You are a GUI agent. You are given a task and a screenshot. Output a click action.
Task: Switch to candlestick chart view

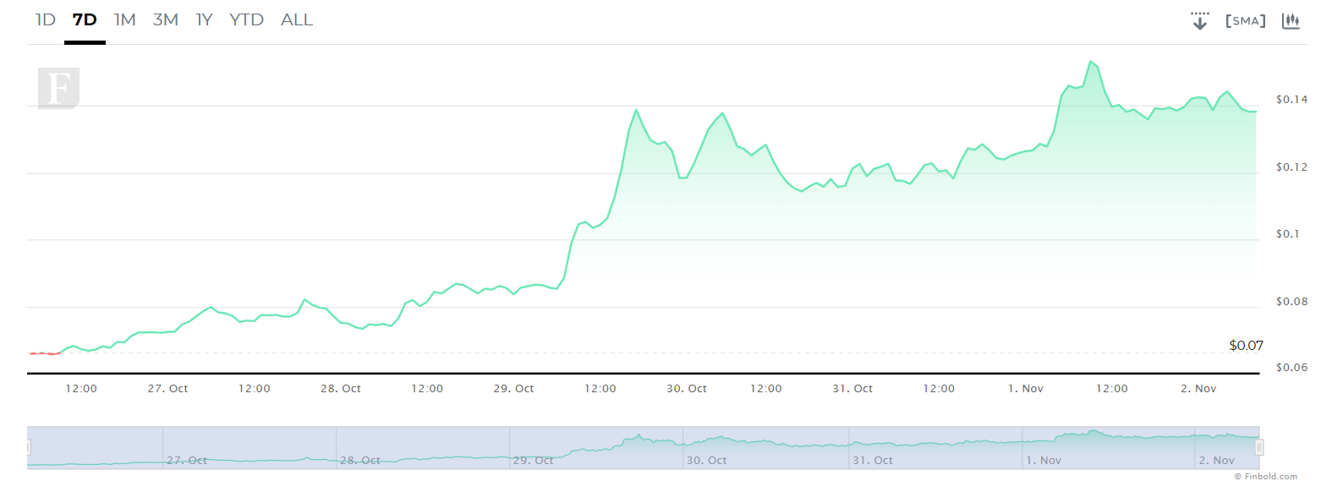click(x=1291, y=21)
